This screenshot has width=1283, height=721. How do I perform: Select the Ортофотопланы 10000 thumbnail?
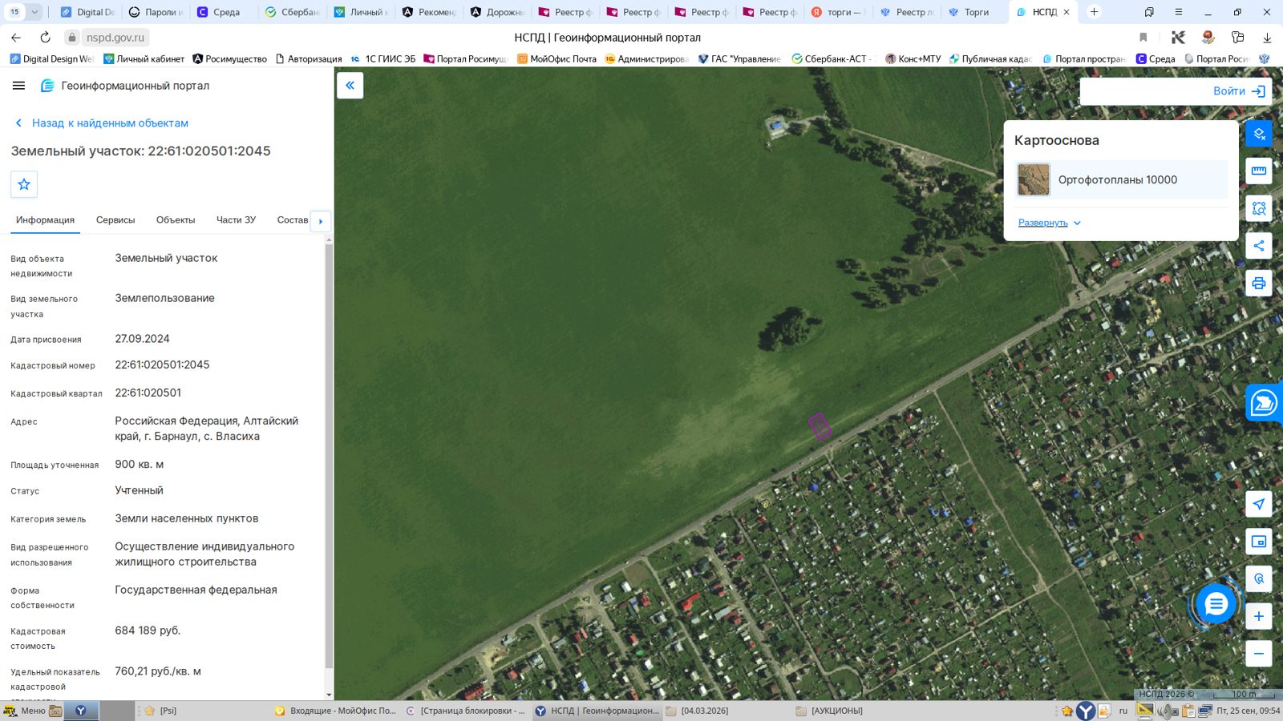click(x=1034, y=179)
